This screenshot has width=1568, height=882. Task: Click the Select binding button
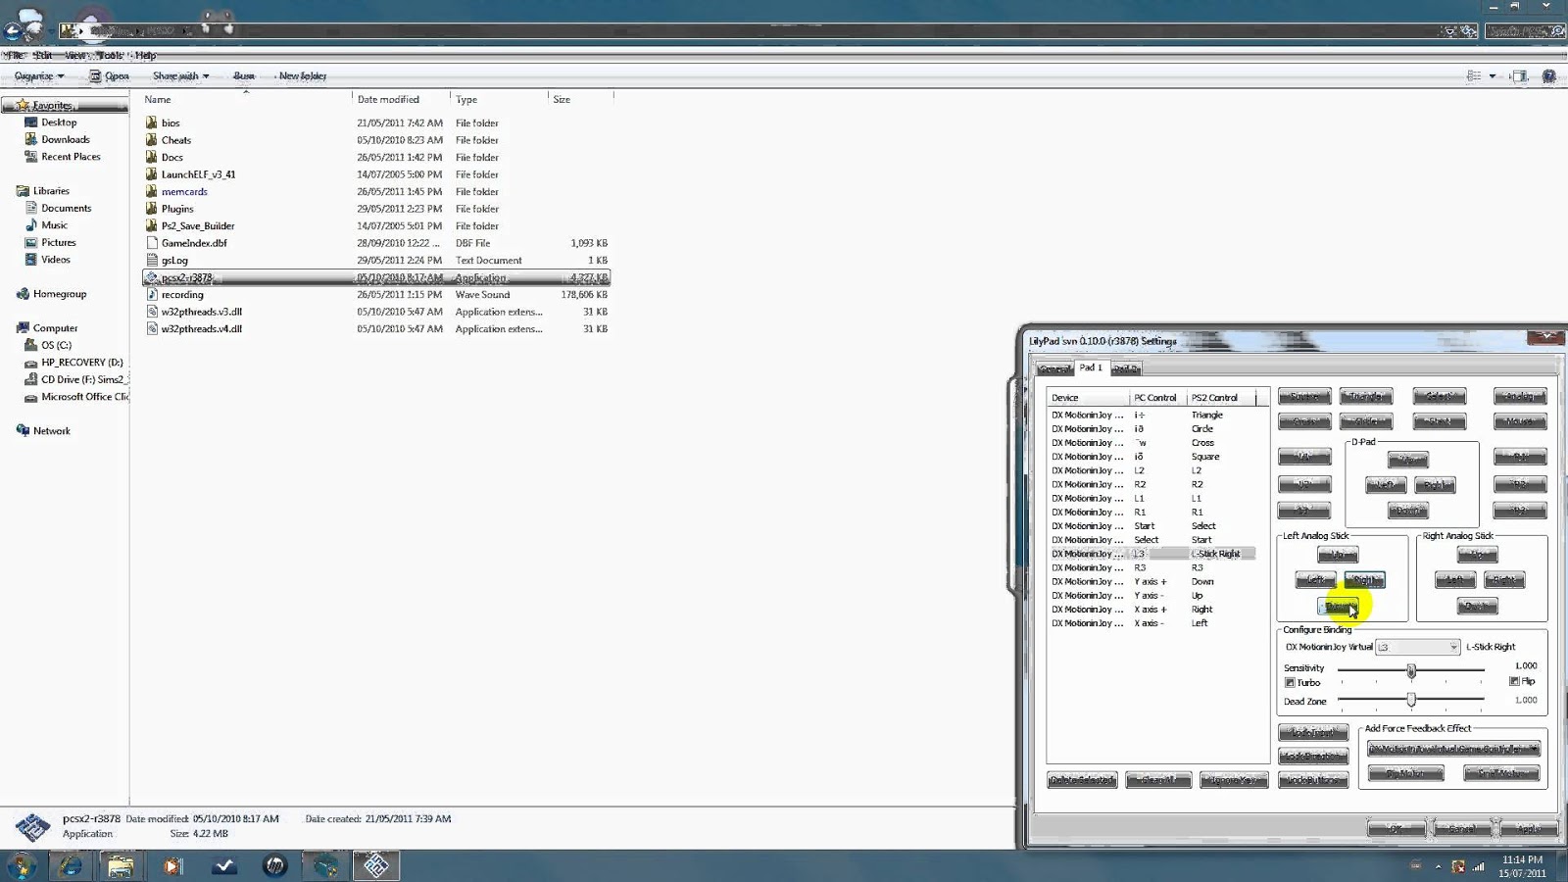tap(1440, 397)
